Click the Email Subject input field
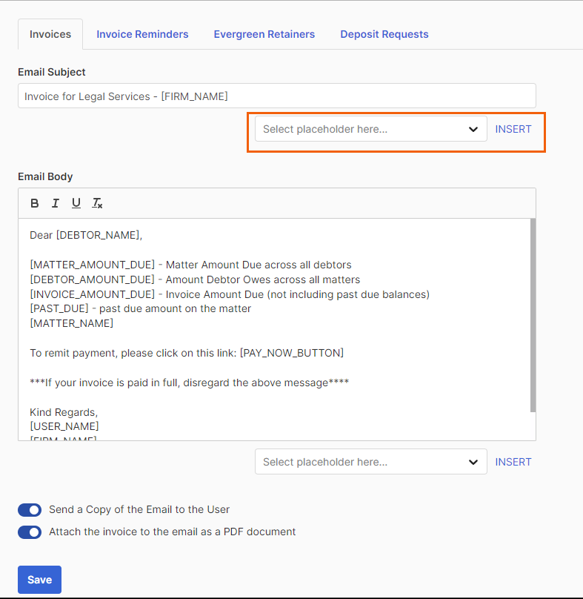583x599 pixels. [277, 96]
